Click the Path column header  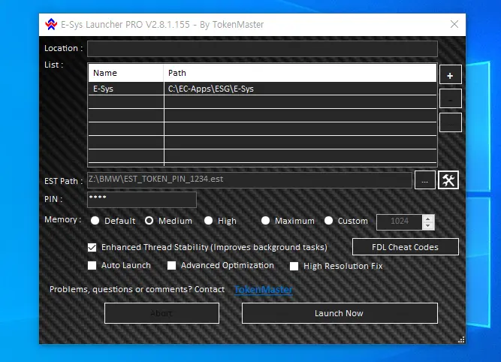coord(300,73)
